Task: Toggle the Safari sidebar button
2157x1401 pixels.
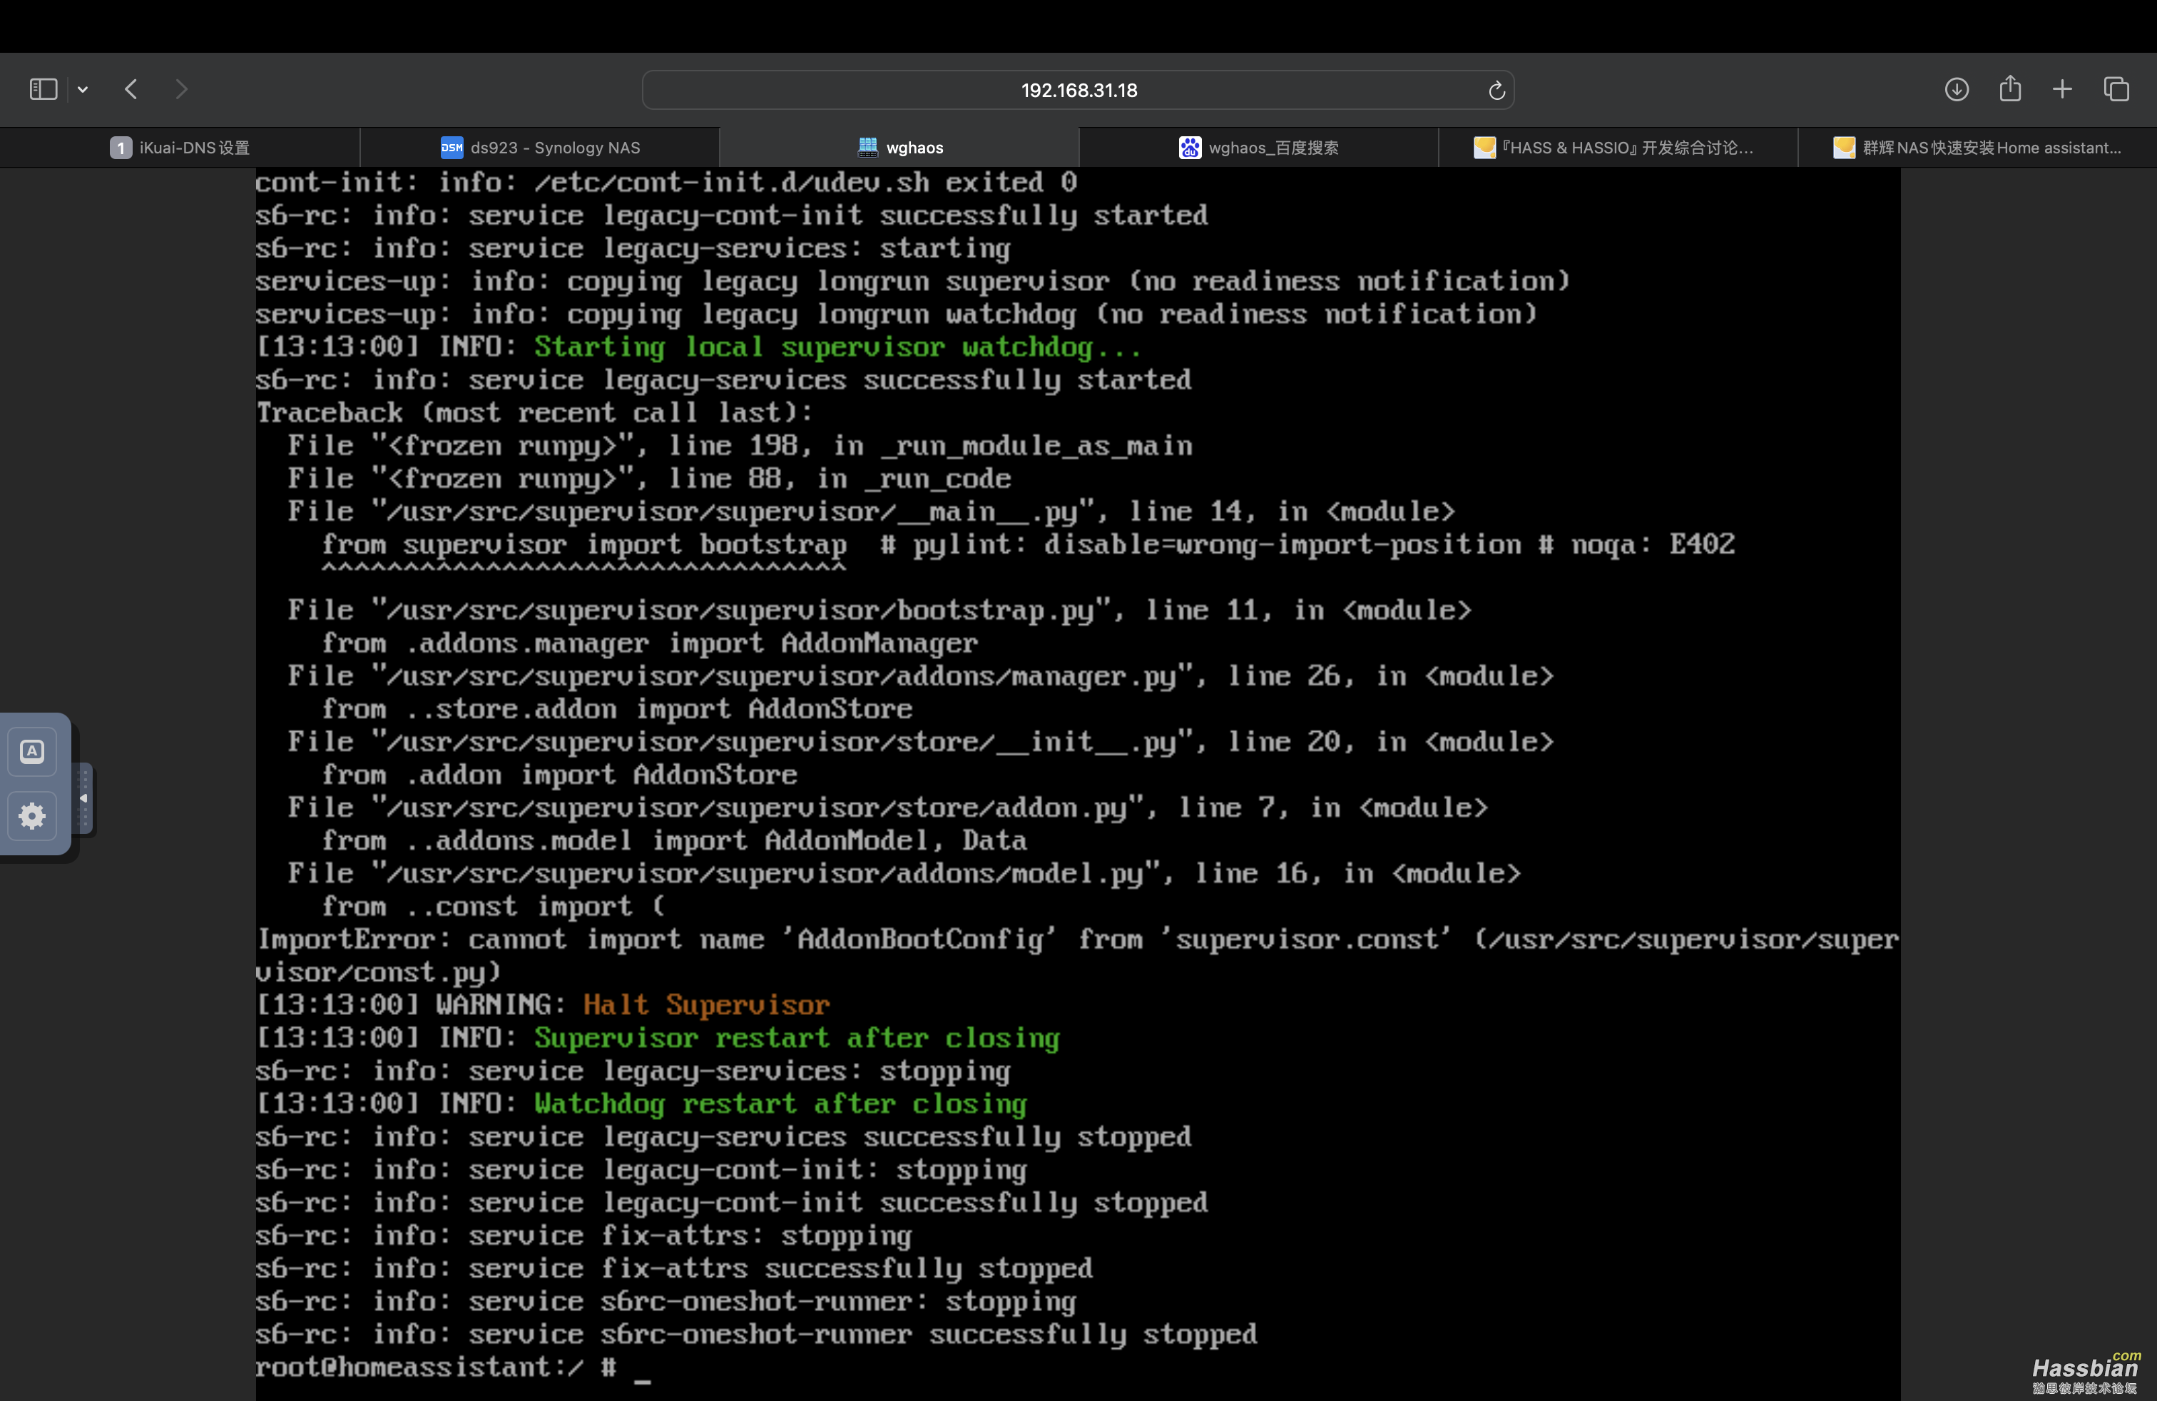Action: [x=44, y=88]
